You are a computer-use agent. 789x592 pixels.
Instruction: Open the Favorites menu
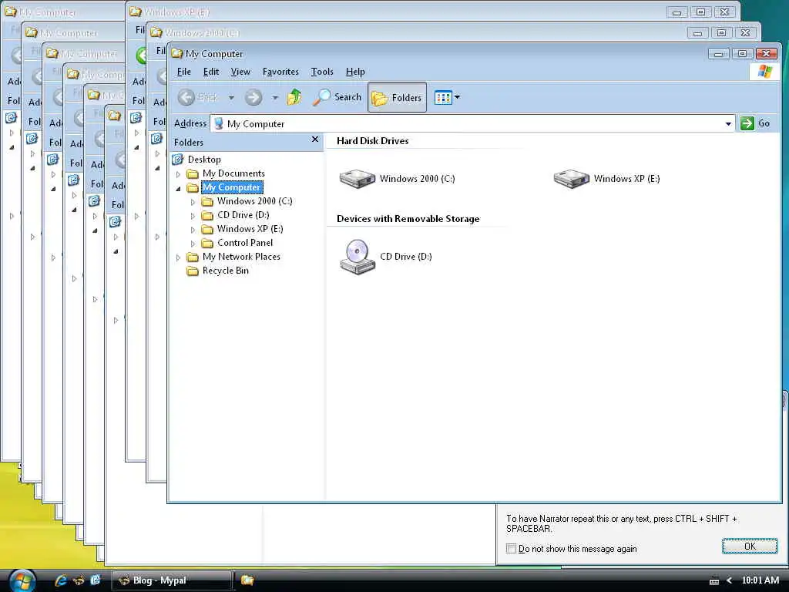[x=280, y=72]
